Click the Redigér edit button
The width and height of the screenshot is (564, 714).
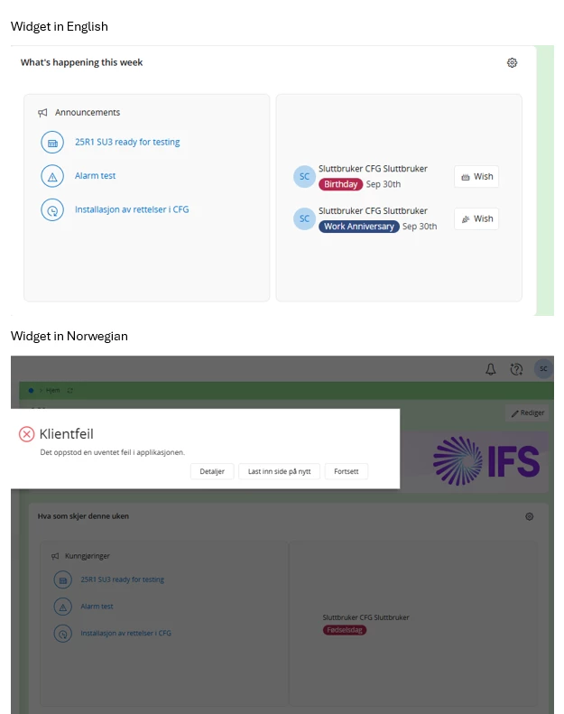tap(528, 413)
